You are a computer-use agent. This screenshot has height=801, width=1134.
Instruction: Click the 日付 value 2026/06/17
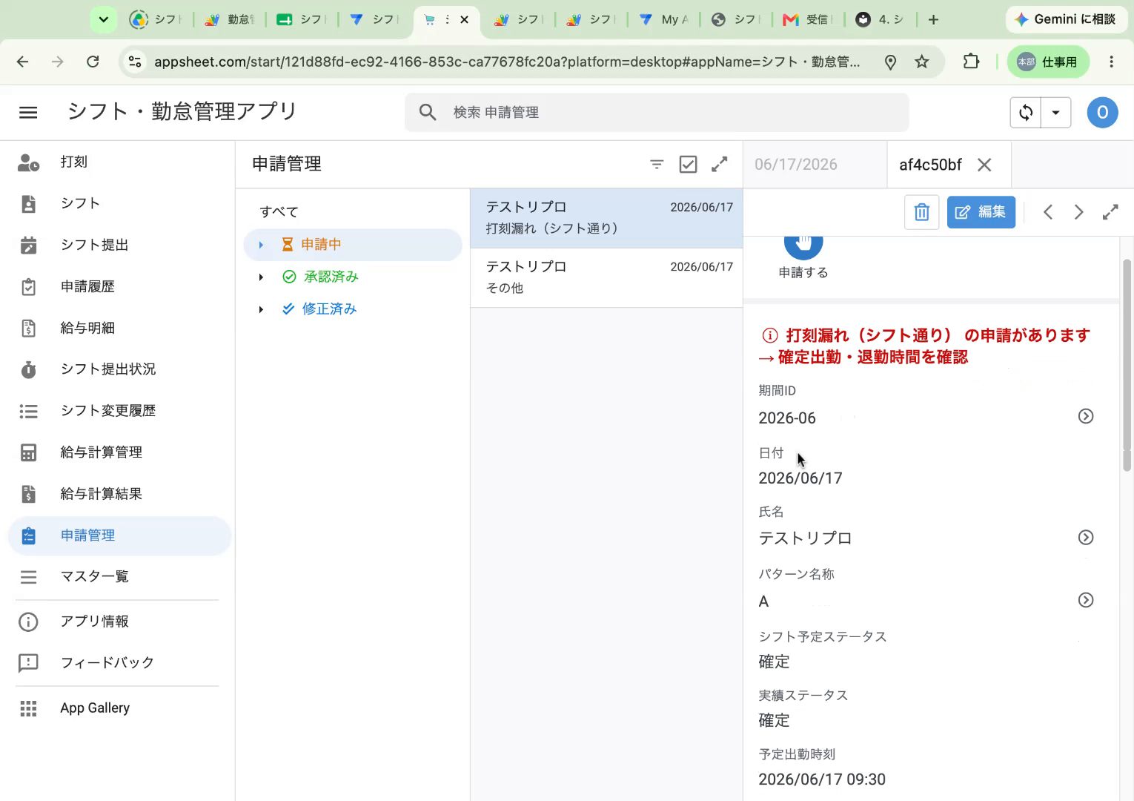[x=800, y=478]
